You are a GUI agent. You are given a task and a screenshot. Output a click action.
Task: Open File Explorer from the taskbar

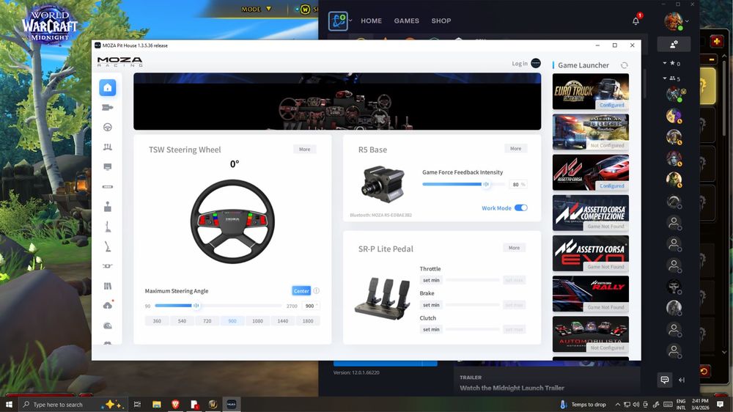click(157, 405)
